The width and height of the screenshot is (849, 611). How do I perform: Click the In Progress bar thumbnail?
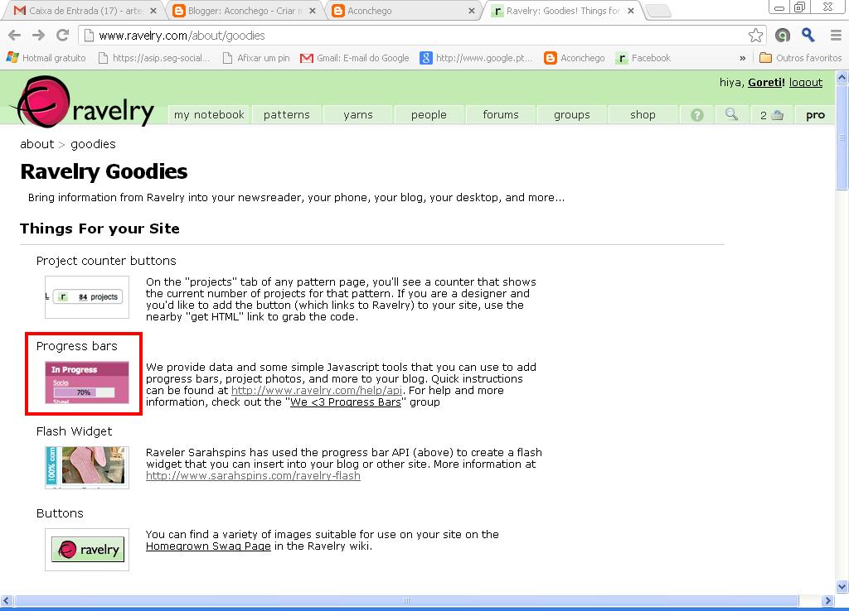pos(86,382)
